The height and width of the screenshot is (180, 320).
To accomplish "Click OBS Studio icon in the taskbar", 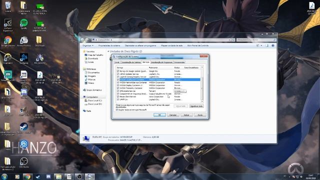I will (79, 176).
